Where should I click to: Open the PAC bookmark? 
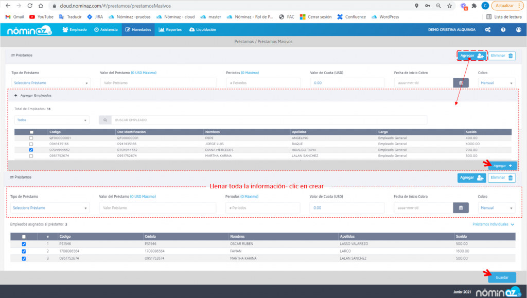[x=287, y=17]
